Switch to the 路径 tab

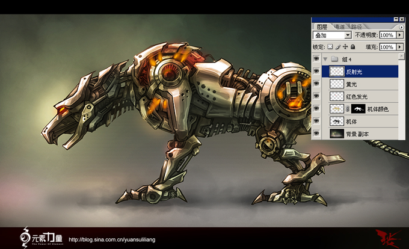[x=356, y=26]
